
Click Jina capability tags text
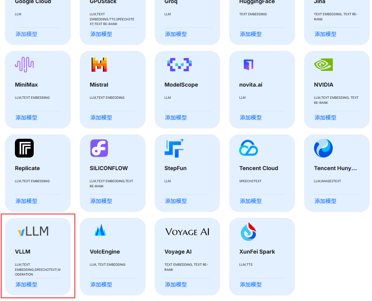pos(336,16)
